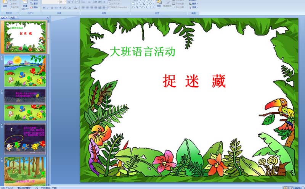Viewport: 305px width, 189px height.
Task: Select the triangle shape in shapes gallery
Action: [x=137, y=3]
